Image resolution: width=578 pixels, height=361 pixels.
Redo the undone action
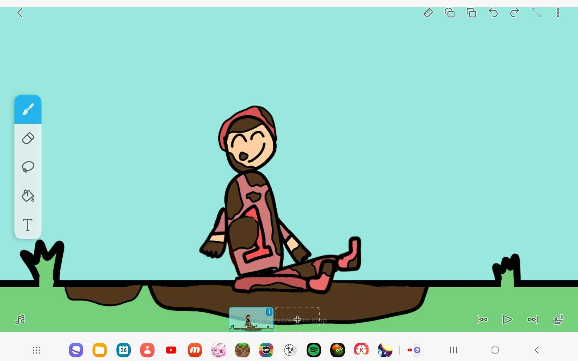[x=514, y=13]
